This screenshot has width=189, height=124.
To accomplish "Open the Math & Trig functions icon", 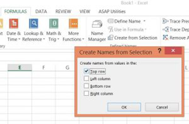I will pos(54,23).
